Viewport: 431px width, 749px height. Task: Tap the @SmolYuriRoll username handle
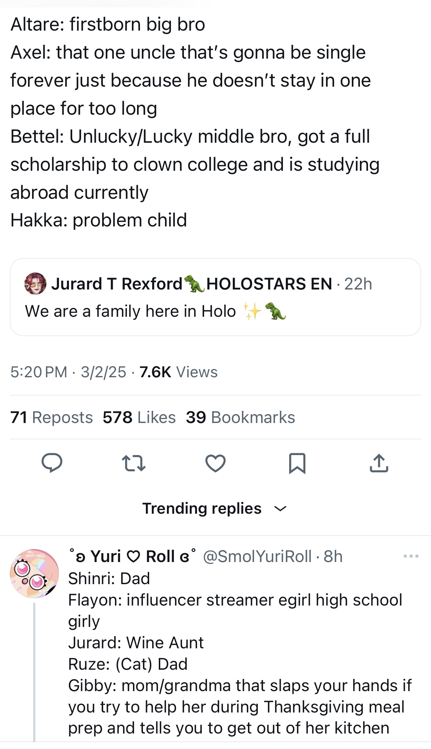[257, 556]
